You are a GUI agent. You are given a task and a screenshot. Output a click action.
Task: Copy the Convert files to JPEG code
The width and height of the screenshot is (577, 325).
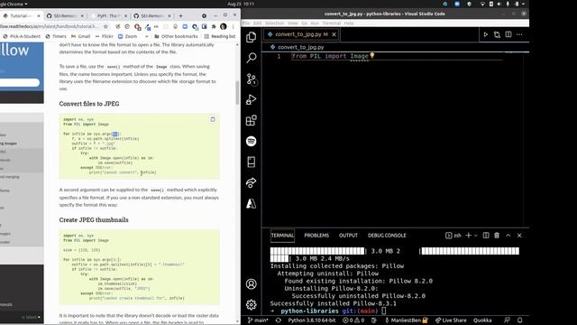tap(213, 119)
